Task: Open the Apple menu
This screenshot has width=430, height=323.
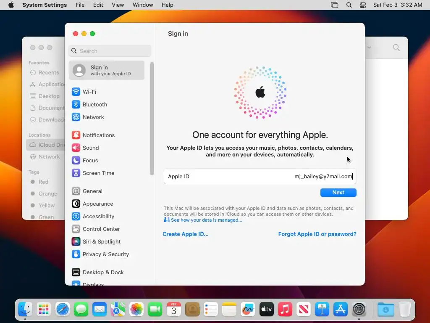Action: [11, 5]
